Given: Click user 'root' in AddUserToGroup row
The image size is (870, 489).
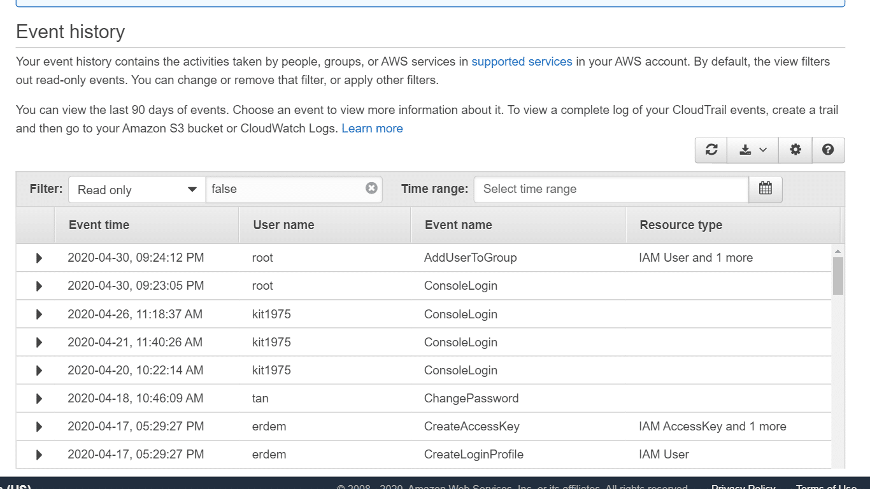Looking at the screenshot, I should [x=262, y=258].
